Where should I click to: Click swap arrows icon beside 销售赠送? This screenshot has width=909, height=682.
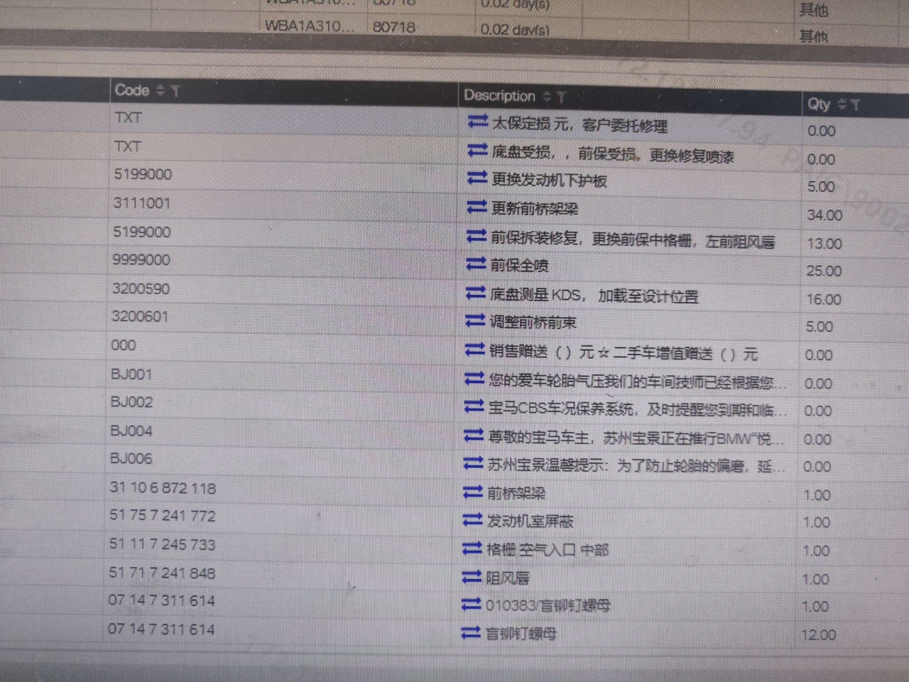click(474, 350)
